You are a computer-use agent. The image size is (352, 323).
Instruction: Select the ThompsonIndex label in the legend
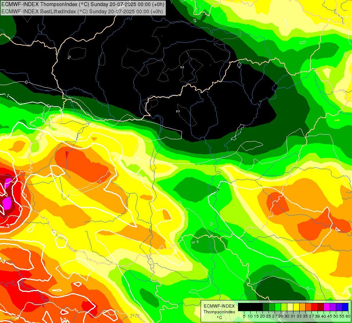click(x=219, y=312)
